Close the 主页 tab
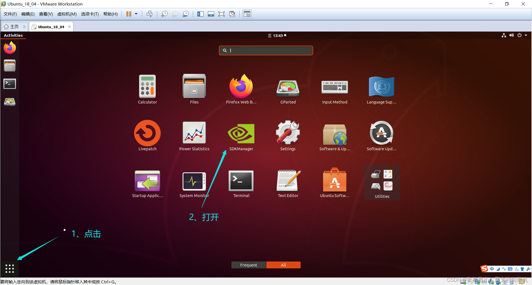The image size is (532, 285). click(x=24, y=27)
